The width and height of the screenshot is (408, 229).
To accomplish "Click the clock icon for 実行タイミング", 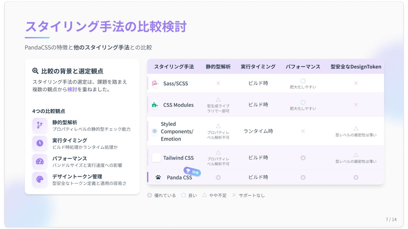I will point(40,143).
